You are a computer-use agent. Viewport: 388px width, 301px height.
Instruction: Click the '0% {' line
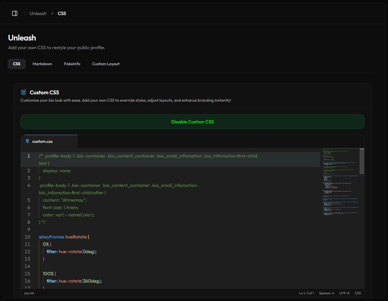[x=47, y=244]
